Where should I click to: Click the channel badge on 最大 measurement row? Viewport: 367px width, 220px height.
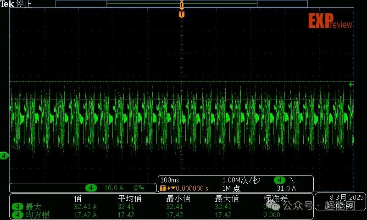coord(17,207)
